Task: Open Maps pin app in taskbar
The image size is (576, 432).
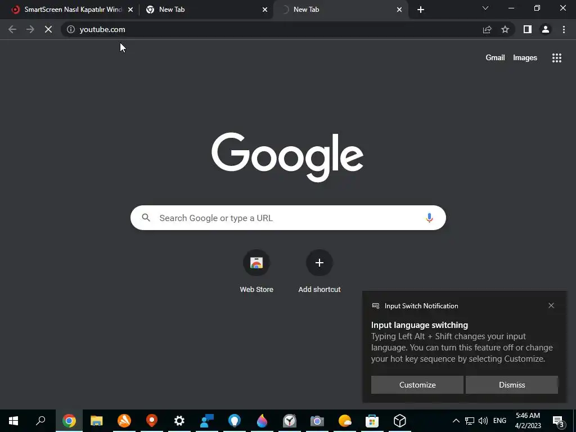Action: [x=152, y=421]
